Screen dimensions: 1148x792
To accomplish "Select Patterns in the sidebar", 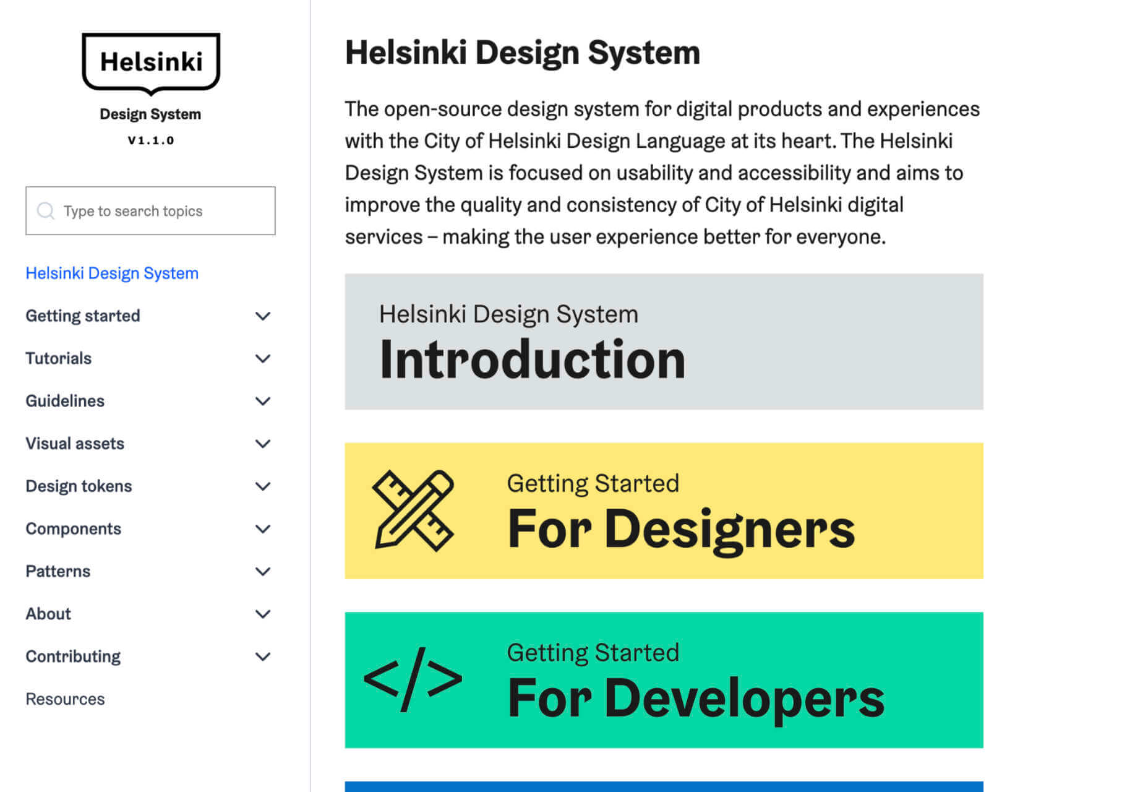I will 58,572.
